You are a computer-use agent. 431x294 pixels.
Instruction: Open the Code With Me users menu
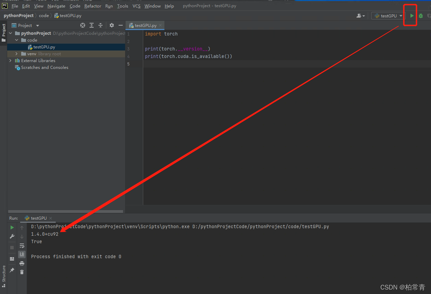pos(361,16)
